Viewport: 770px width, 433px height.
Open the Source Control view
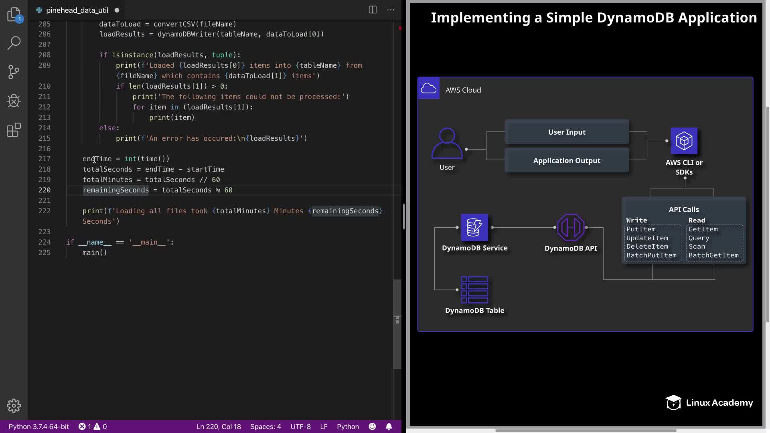tap(14, 72)
